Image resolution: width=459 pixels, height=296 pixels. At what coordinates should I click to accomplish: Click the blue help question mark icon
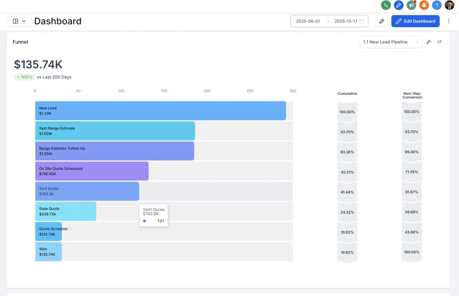pyautogui.click(x=437, y=5)
